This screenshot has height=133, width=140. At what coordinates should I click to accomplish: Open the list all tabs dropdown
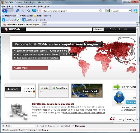pyautogui.click(x=137, y=25)
